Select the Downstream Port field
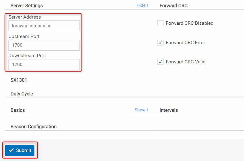 tap(44, 64)
